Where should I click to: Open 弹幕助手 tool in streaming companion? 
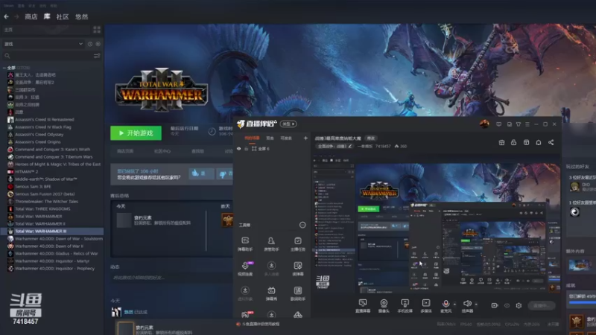point(245,244)
